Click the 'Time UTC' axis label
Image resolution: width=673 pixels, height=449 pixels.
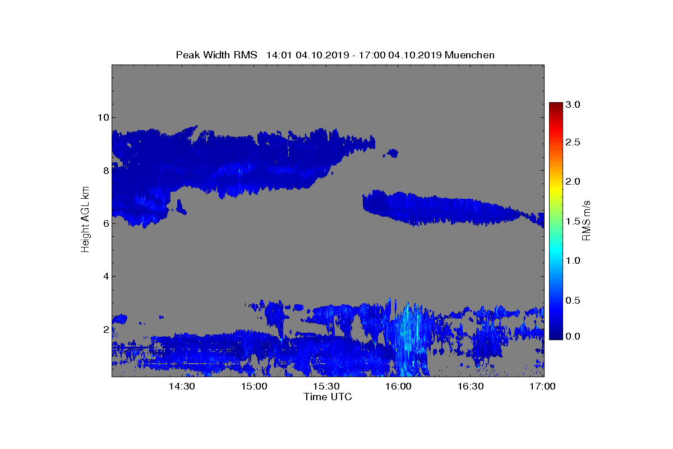[x=328, y=397]
